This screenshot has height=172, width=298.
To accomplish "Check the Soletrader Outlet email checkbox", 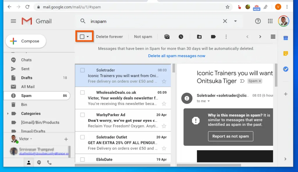I will coord(82,137).
